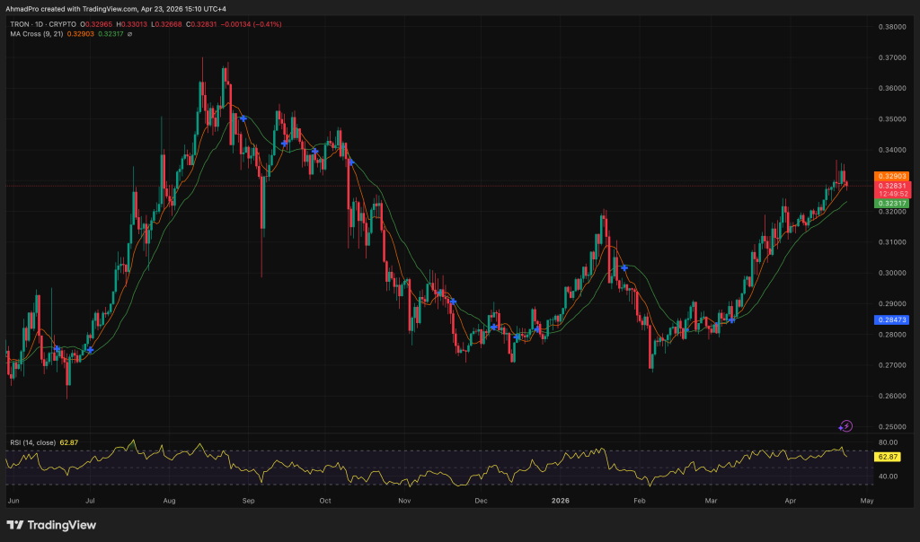Click the yellow 62.87 RSI value label

coord(889,456)
